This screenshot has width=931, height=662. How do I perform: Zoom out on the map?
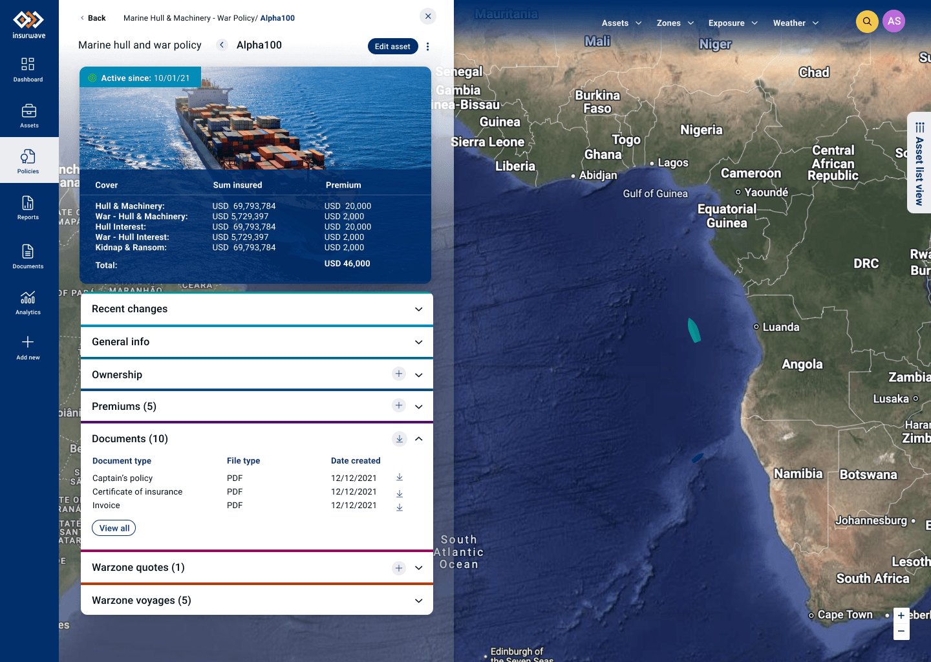(x=901, y=632)
